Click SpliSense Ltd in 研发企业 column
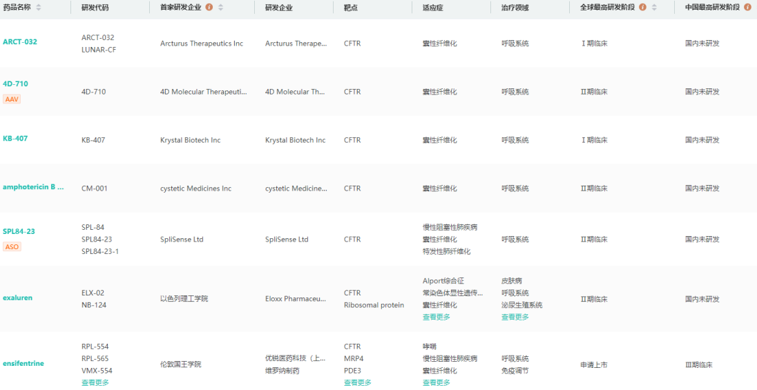 287,239
